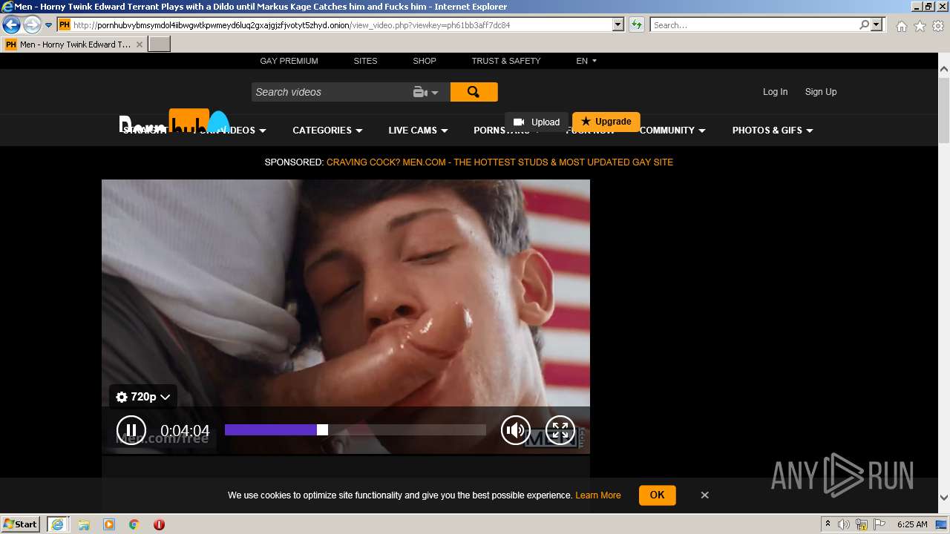
Task: Seek in the video progress bar
Action: pos(356,430)
